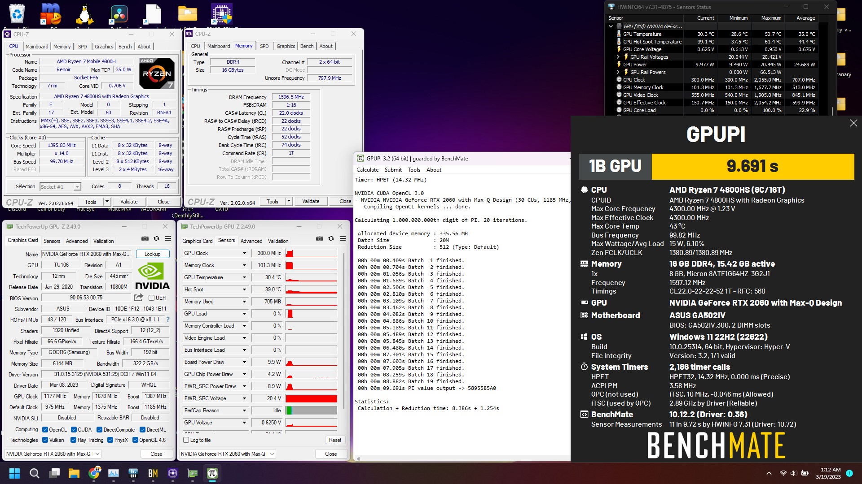Open the Submit menu in GPUPI
Viewport: 862px width, 484px height.
393,170
